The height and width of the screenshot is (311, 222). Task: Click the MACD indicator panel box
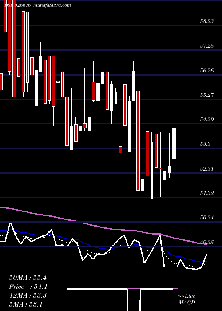pos(122,289)
